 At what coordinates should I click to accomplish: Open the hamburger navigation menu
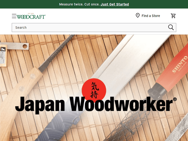click(x=14, y=16)
